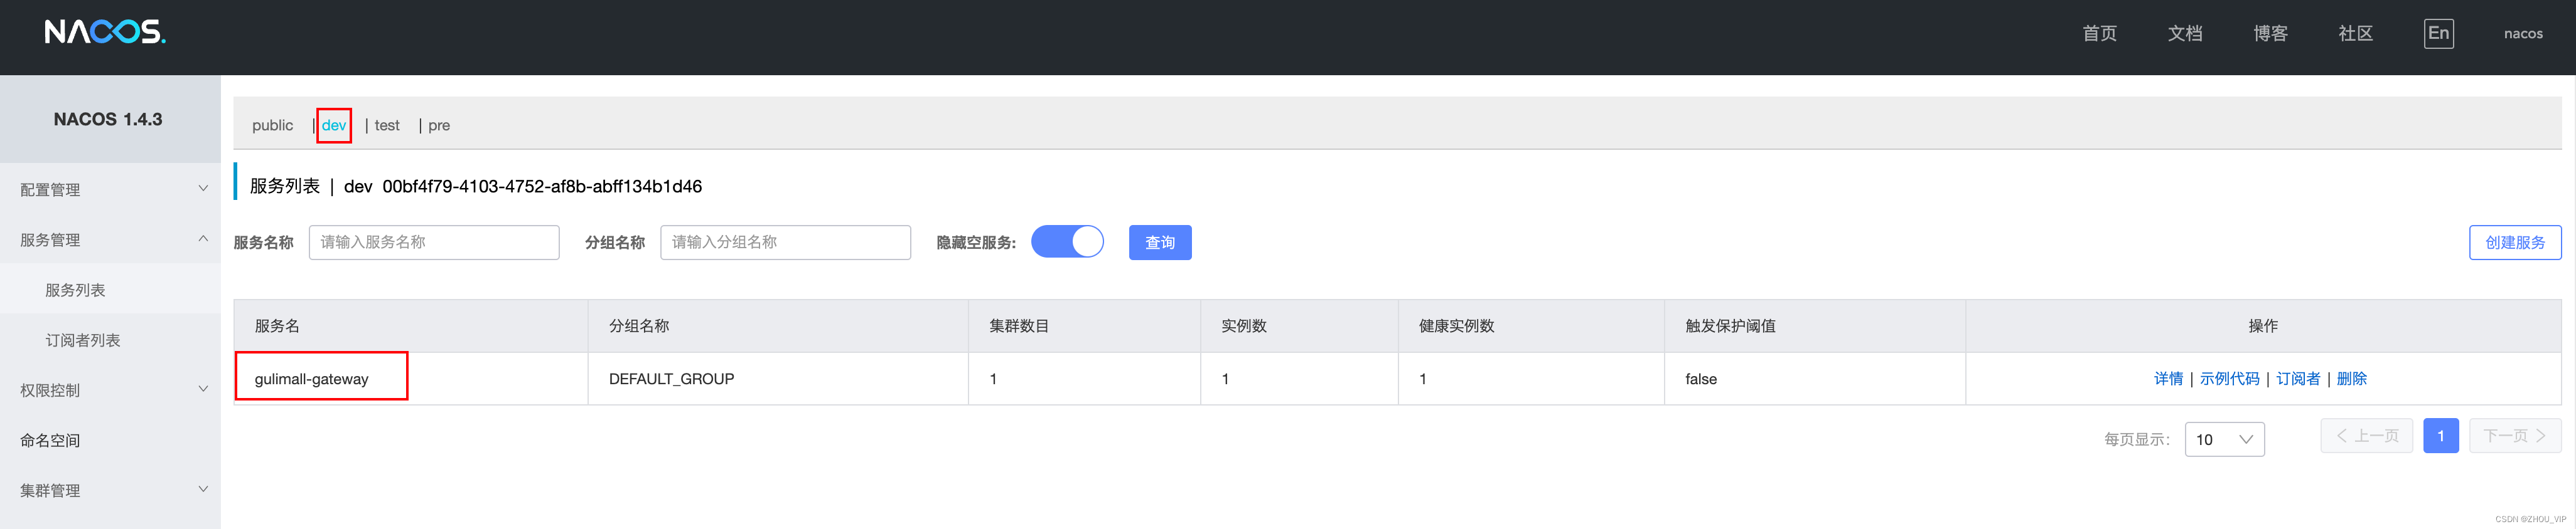Click the NACOS 1.4.3 version label
This screenshot has height=529, width=2576.
(108, 119)
